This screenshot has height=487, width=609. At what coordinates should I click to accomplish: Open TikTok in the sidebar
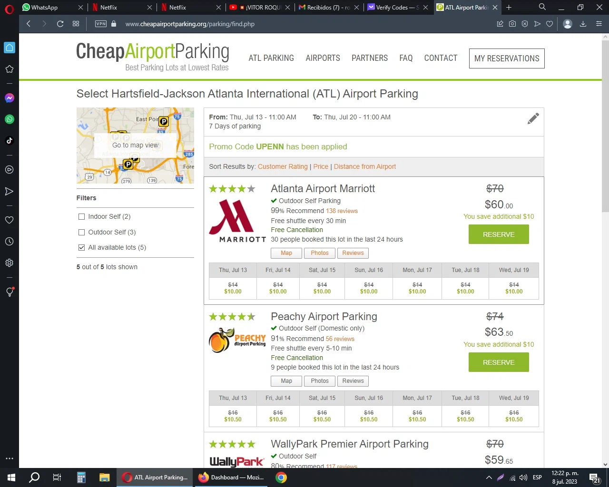coord(9,141)
